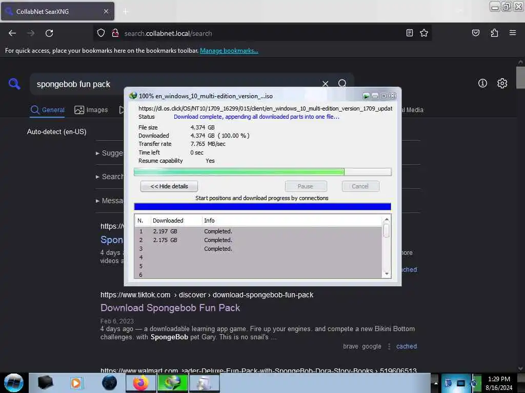Viewport: 525px width, 393px height.
Task: Click the result's 'google' engine label
Action: click(372, 346)
